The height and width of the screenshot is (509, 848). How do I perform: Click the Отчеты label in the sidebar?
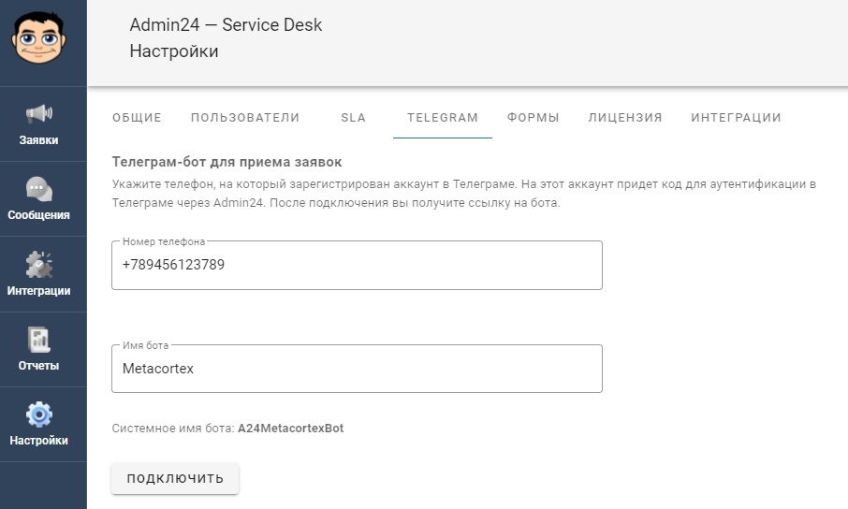coord(39,366)
